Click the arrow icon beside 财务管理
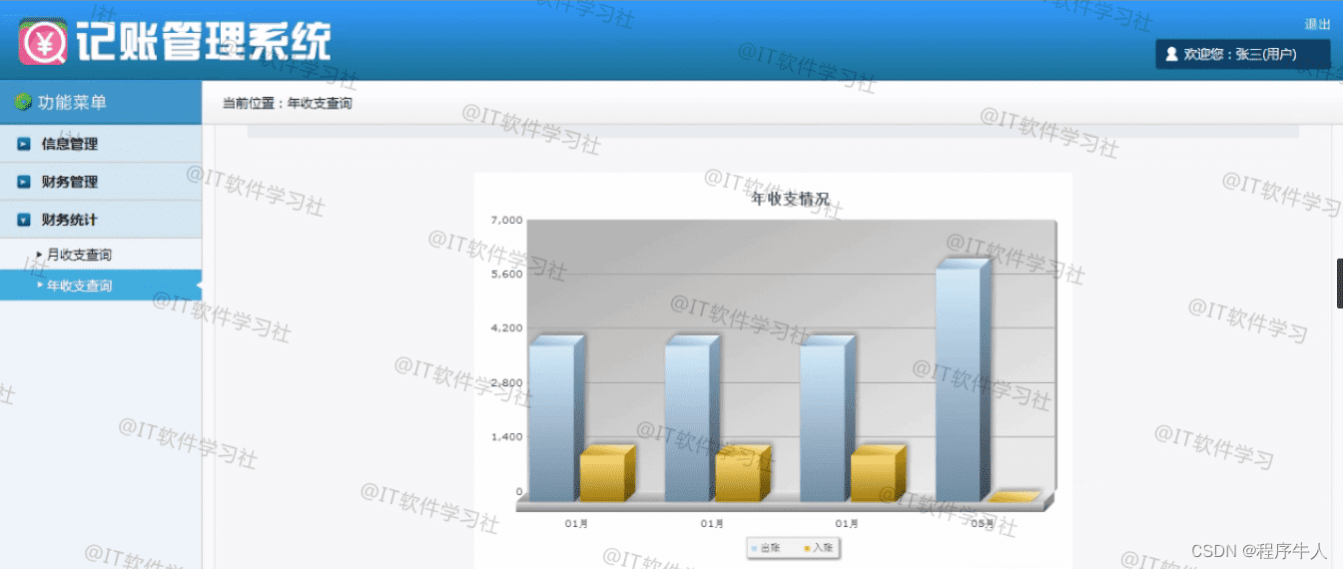 [24, 182]
